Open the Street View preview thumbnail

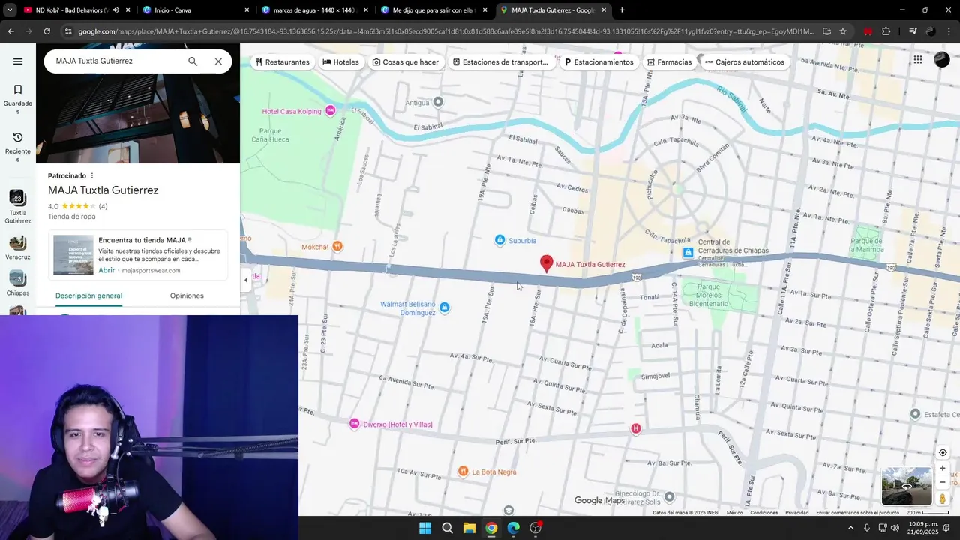click(x=907, y=486)
